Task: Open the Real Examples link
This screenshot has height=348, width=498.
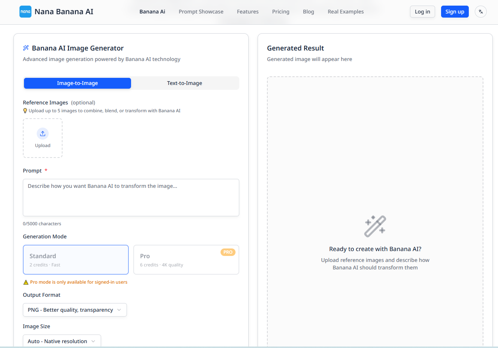Action: 345,12
